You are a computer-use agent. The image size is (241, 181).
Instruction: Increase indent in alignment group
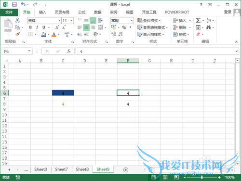[x=86, y=34]
